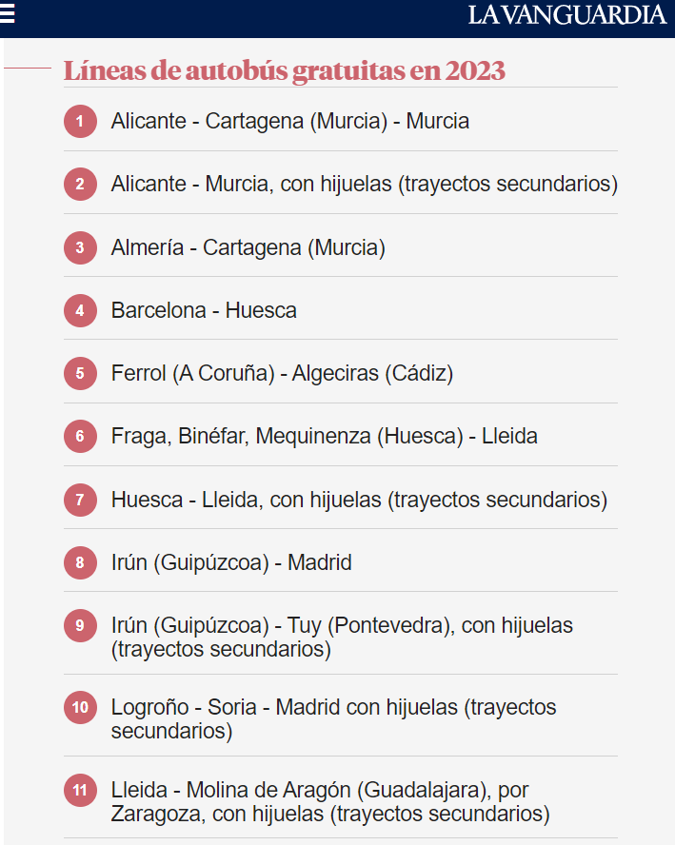Select the 'Almería - Cartagena (Murcia)' line
This screenshot has height=845, width=675.
tap(248, 247)
